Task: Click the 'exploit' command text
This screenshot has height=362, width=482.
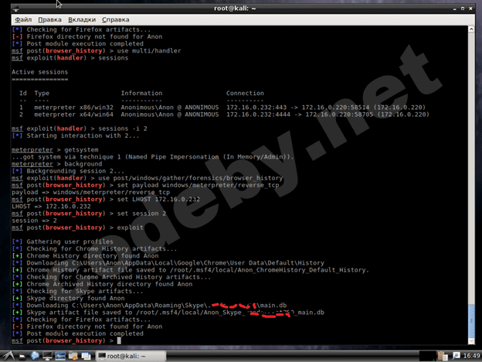Action: (130, 227)
